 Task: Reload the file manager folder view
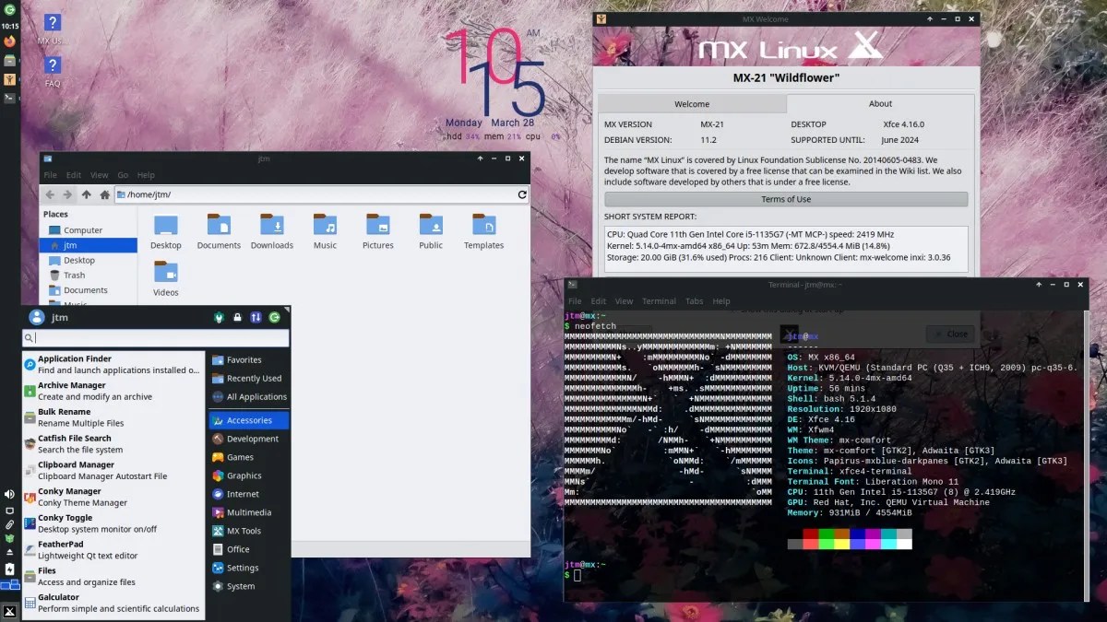522,194
